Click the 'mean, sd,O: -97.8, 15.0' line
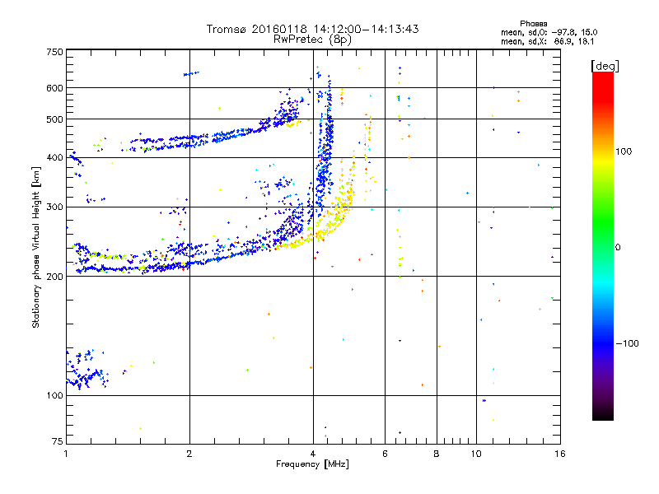Viewport: 659px width, 494px height. [x=549, y=32]
